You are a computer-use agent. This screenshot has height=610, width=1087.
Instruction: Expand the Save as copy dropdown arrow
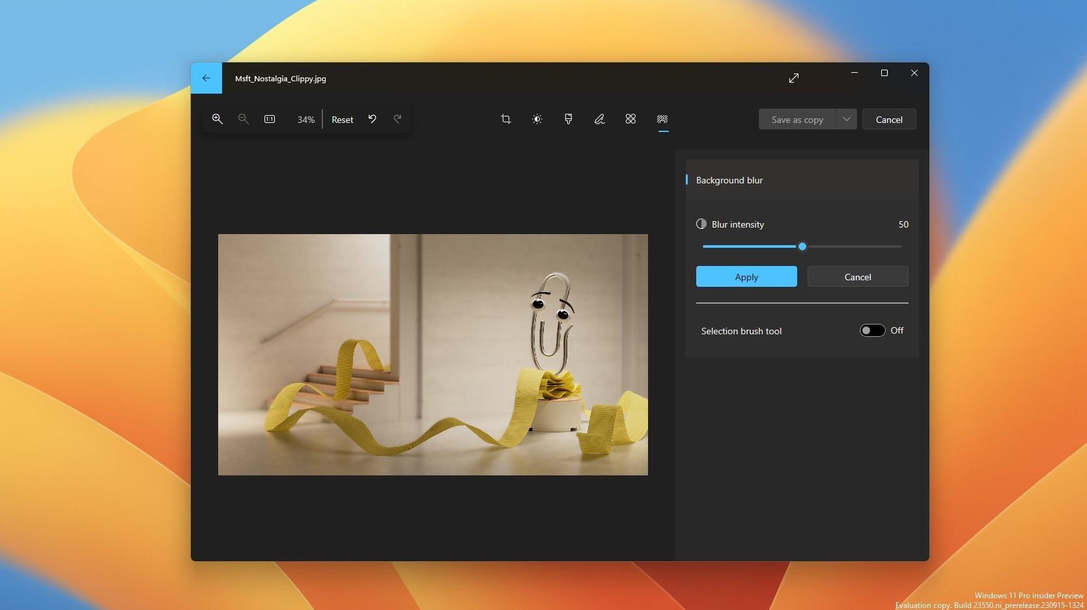tap(846, 119)
